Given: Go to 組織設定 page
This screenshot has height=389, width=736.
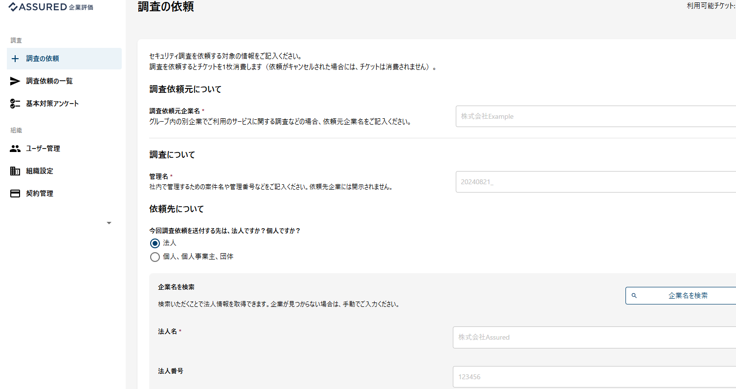Looking at the screenshot, I should [x=64, y=171].
